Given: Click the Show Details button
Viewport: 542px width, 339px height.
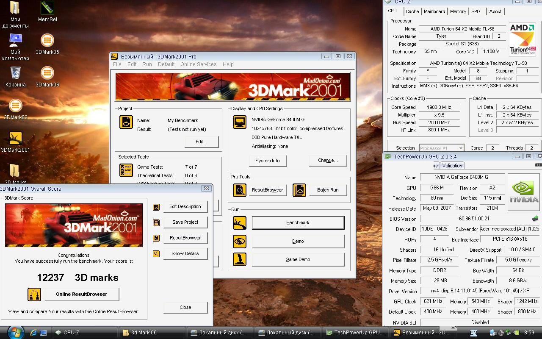Looking at the screenshot, I should (185, 253).
